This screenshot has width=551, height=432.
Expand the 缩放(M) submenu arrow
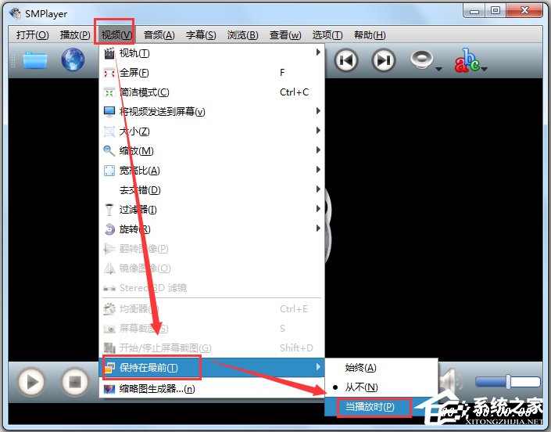tap(318, 150)
